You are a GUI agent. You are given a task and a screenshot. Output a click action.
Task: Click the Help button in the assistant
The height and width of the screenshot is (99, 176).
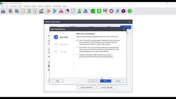[57, 81]
